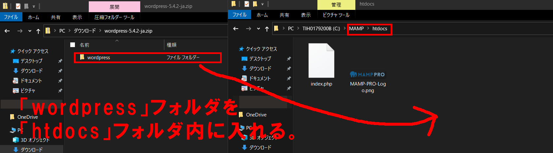Go up one level in the zip window
This screenshot has width=553, height=153.
[x=38, y=31]
